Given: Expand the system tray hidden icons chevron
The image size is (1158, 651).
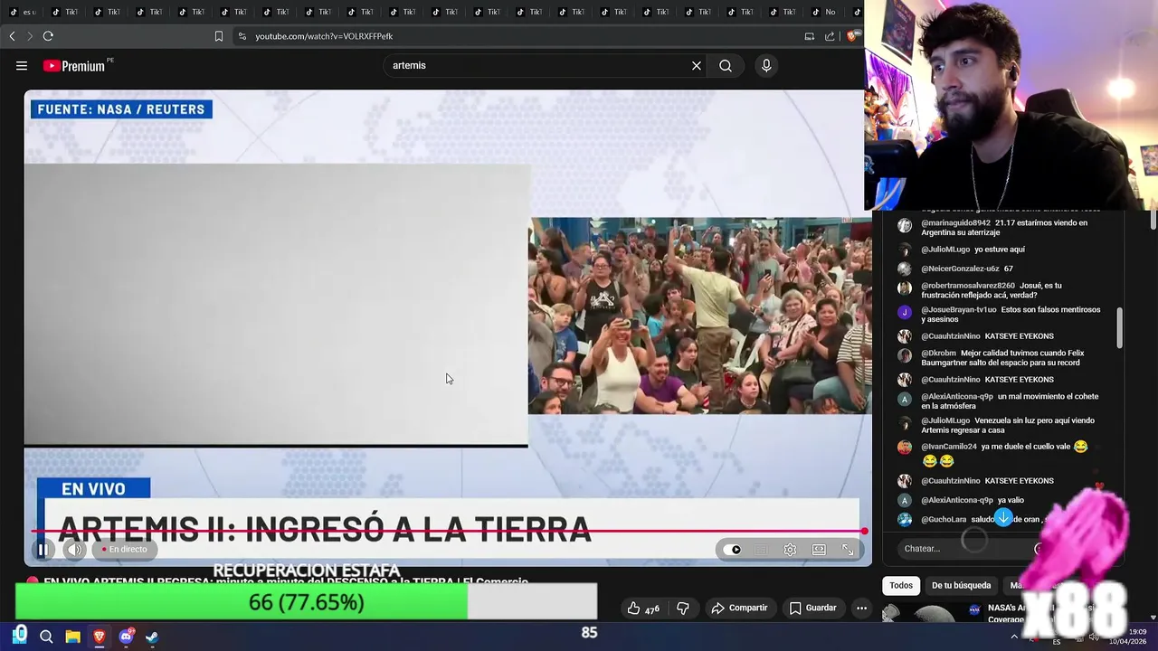Looking at the screenshot, I should click(1014, 637).
